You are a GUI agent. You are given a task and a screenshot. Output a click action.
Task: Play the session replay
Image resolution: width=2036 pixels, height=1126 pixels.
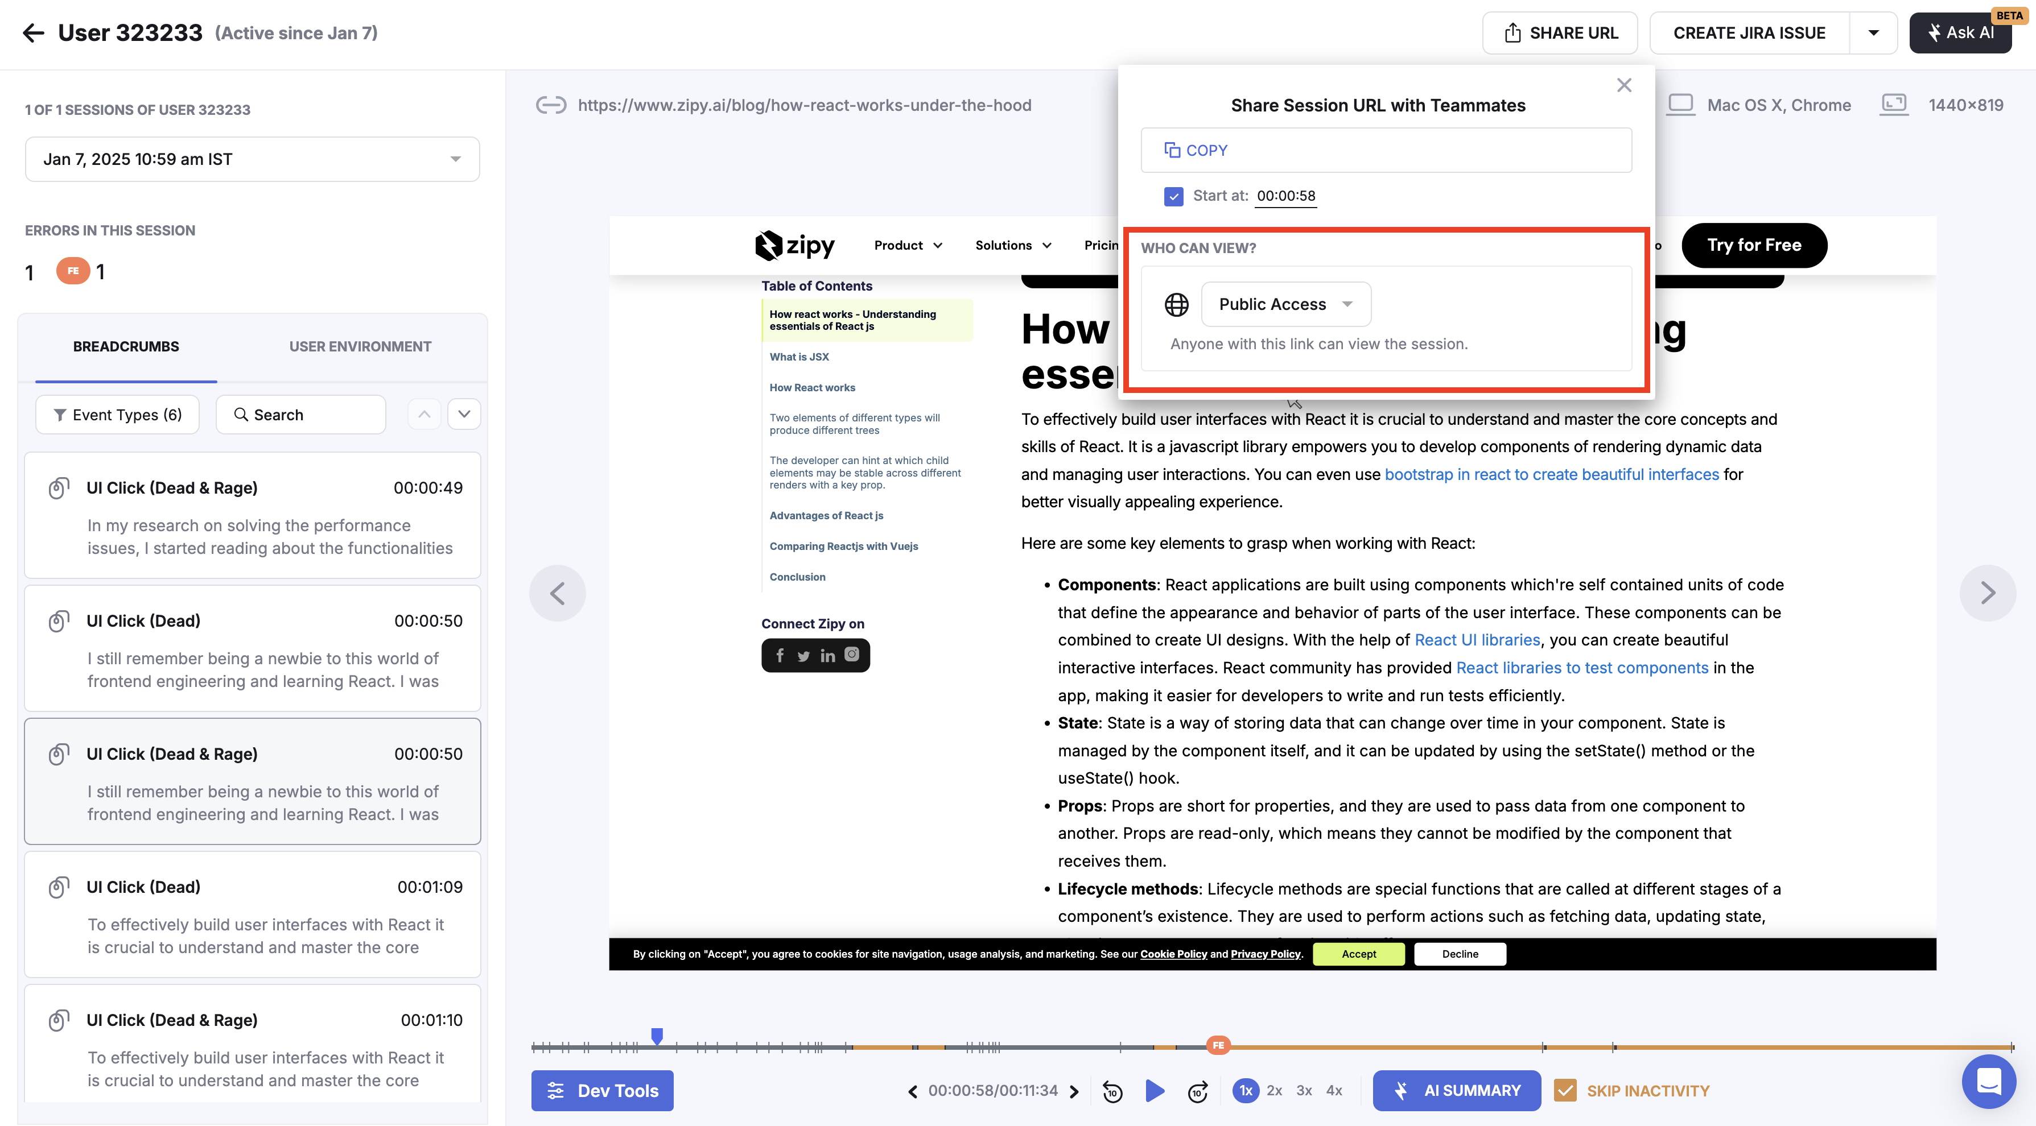pyautogui.click(x=1155, y=1091)
